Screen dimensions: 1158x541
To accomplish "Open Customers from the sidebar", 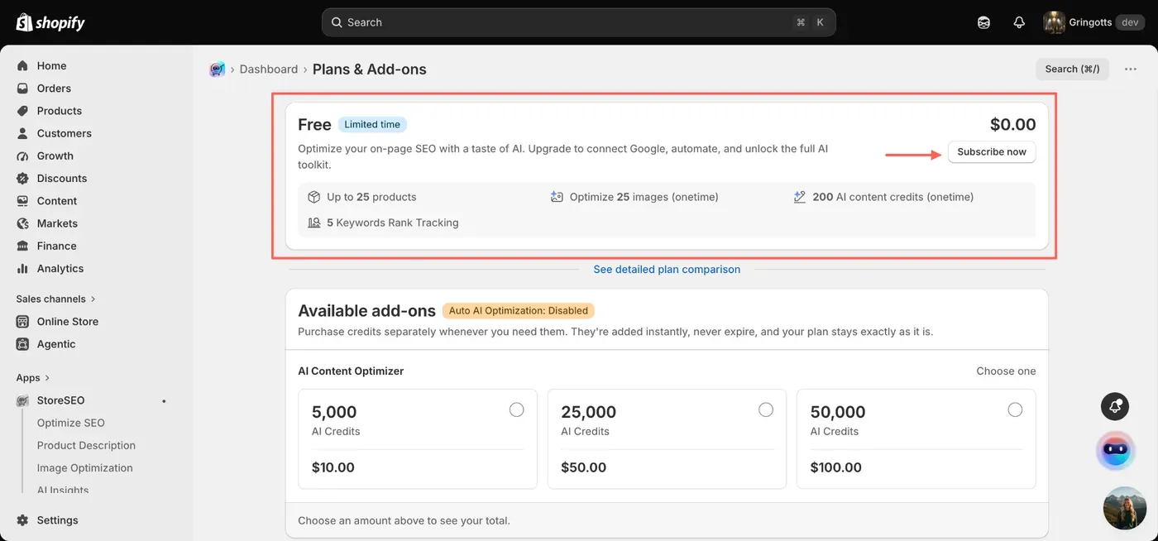I will click(64, 133).
